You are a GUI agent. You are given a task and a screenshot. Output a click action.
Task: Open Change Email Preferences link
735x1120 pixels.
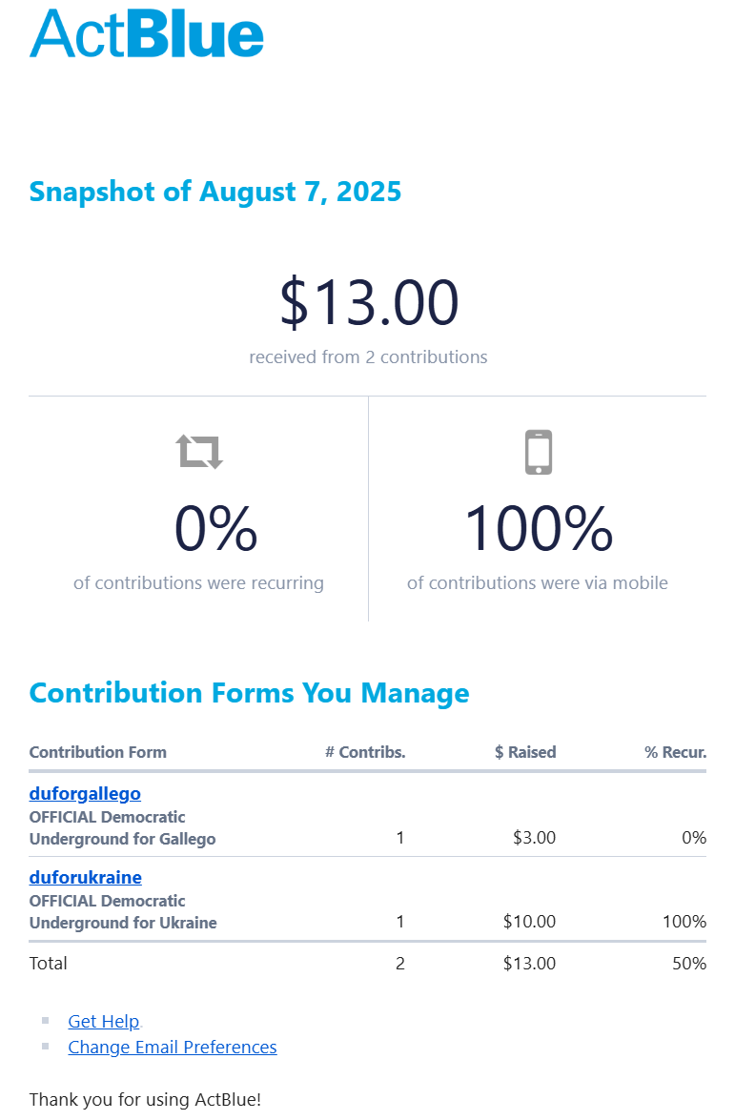(x=173, y=1047)
